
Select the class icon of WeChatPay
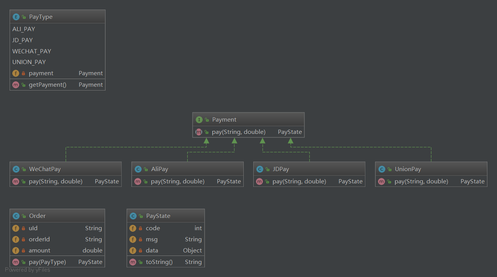click(16, 169)
